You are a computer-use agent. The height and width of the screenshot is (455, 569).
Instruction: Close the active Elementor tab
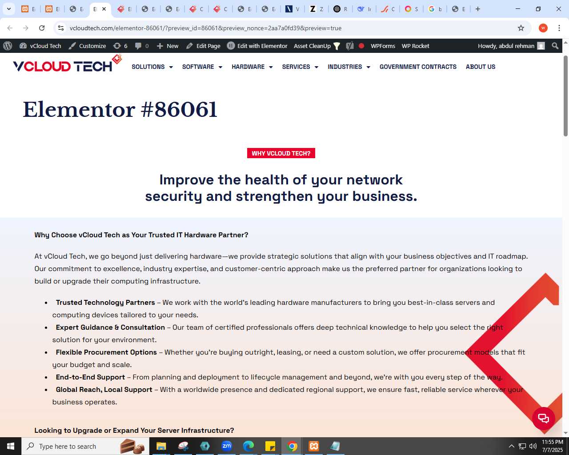point(104,9)
